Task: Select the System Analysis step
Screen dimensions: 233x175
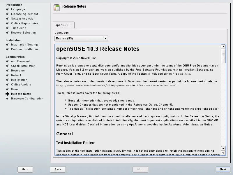Action: click(22, 19)
